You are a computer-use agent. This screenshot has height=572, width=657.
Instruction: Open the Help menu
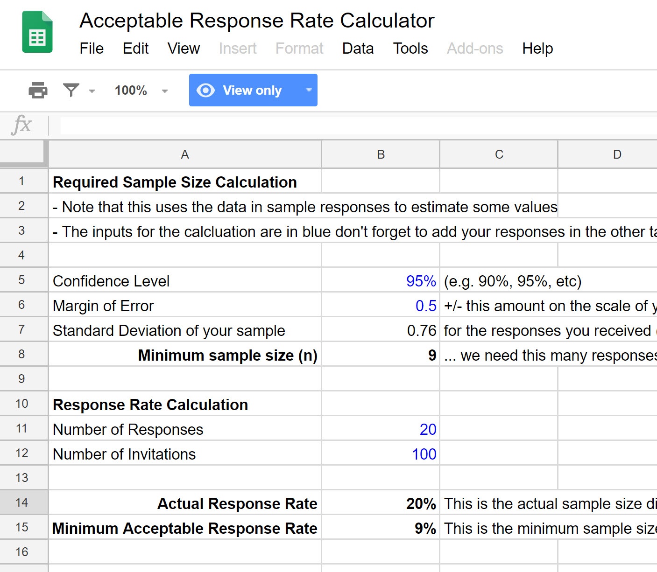(537, 49)
